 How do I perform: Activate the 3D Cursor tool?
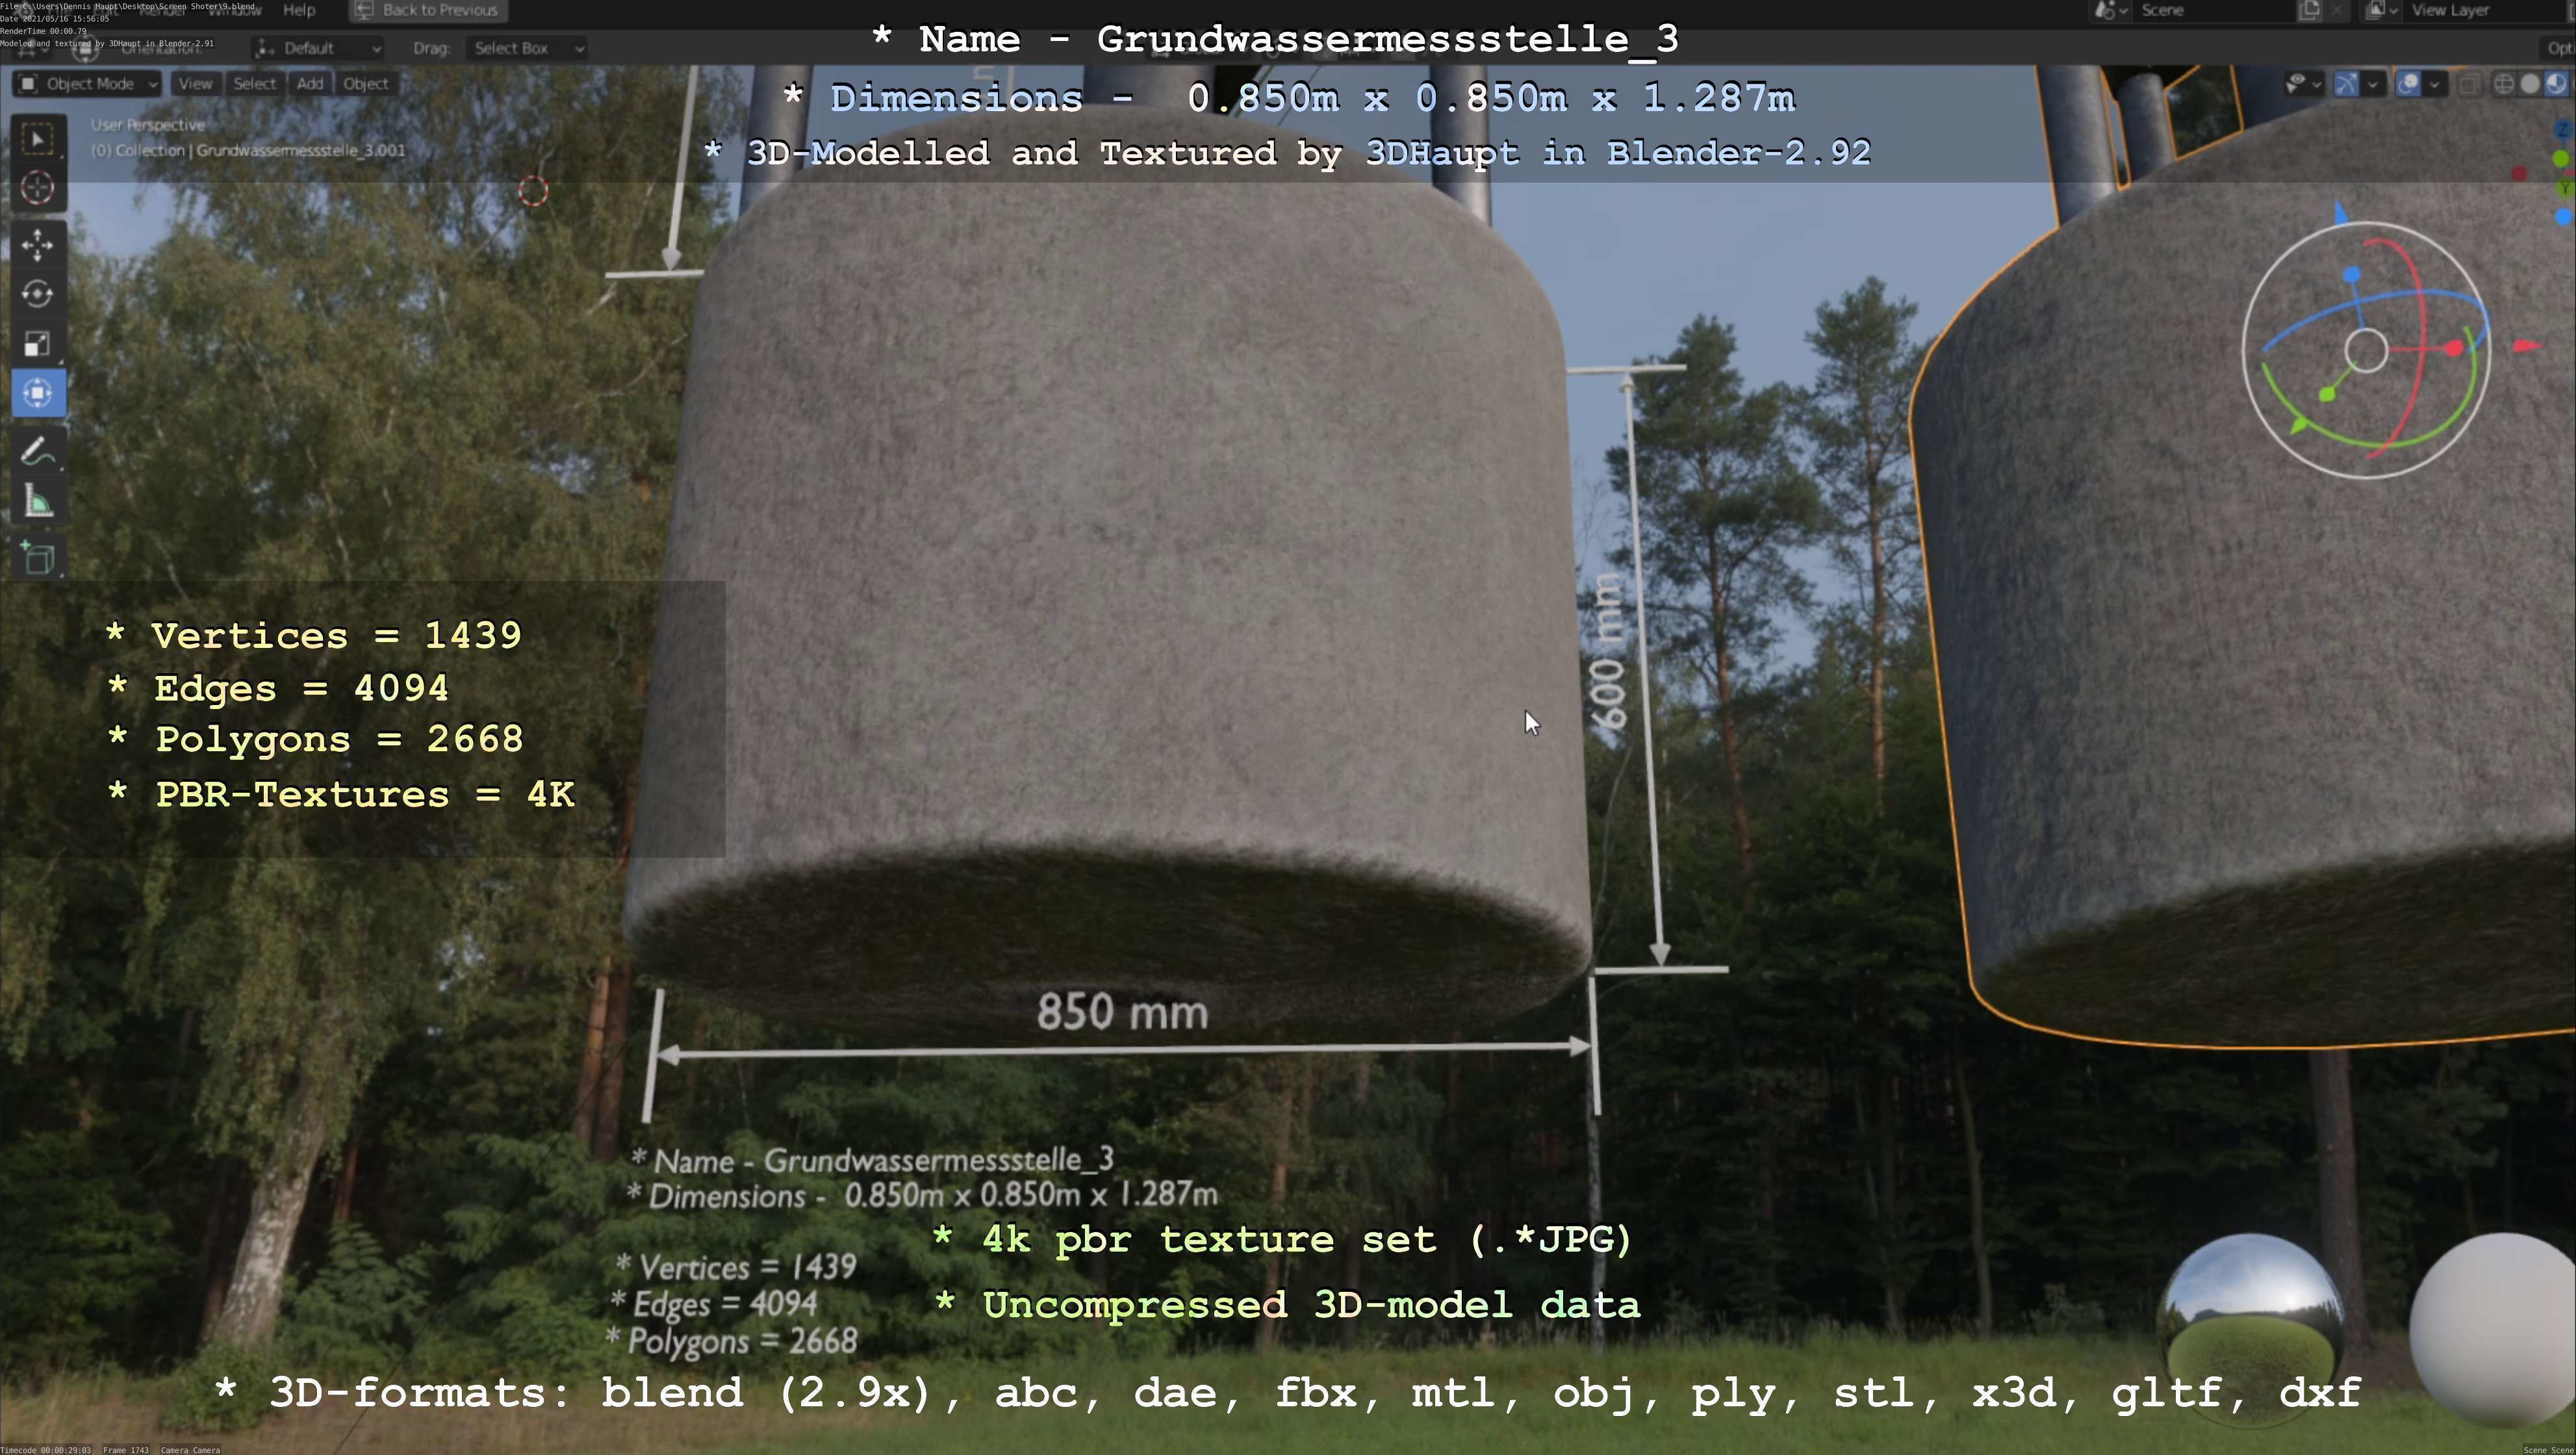coord(37,188)
